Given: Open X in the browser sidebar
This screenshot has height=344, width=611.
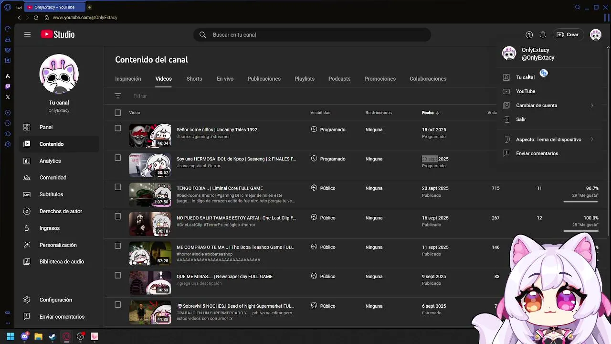Looking at the screenshot, I should click(x=8, y=97).
